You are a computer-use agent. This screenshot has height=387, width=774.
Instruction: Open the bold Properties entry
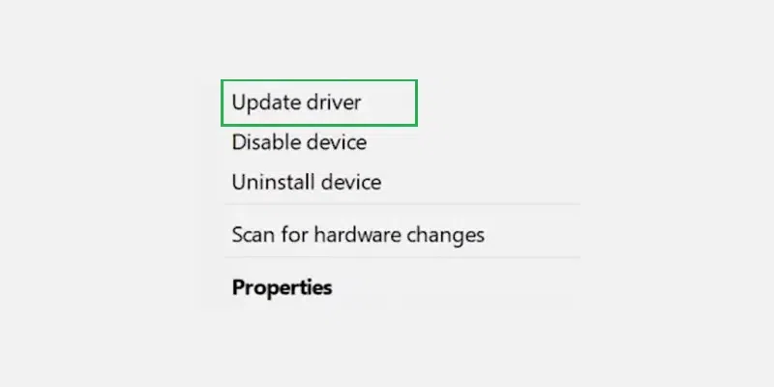coord(282,287)
